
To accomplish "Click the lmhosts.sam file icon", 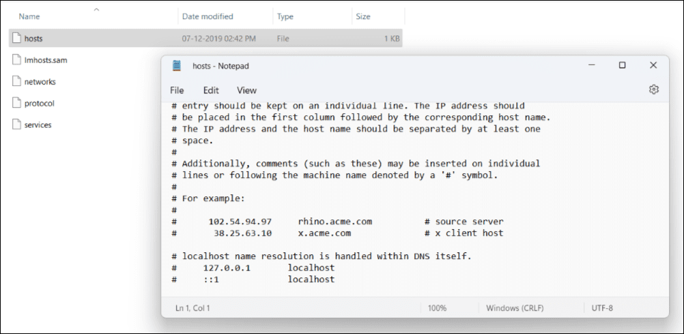I will (16, 60).
